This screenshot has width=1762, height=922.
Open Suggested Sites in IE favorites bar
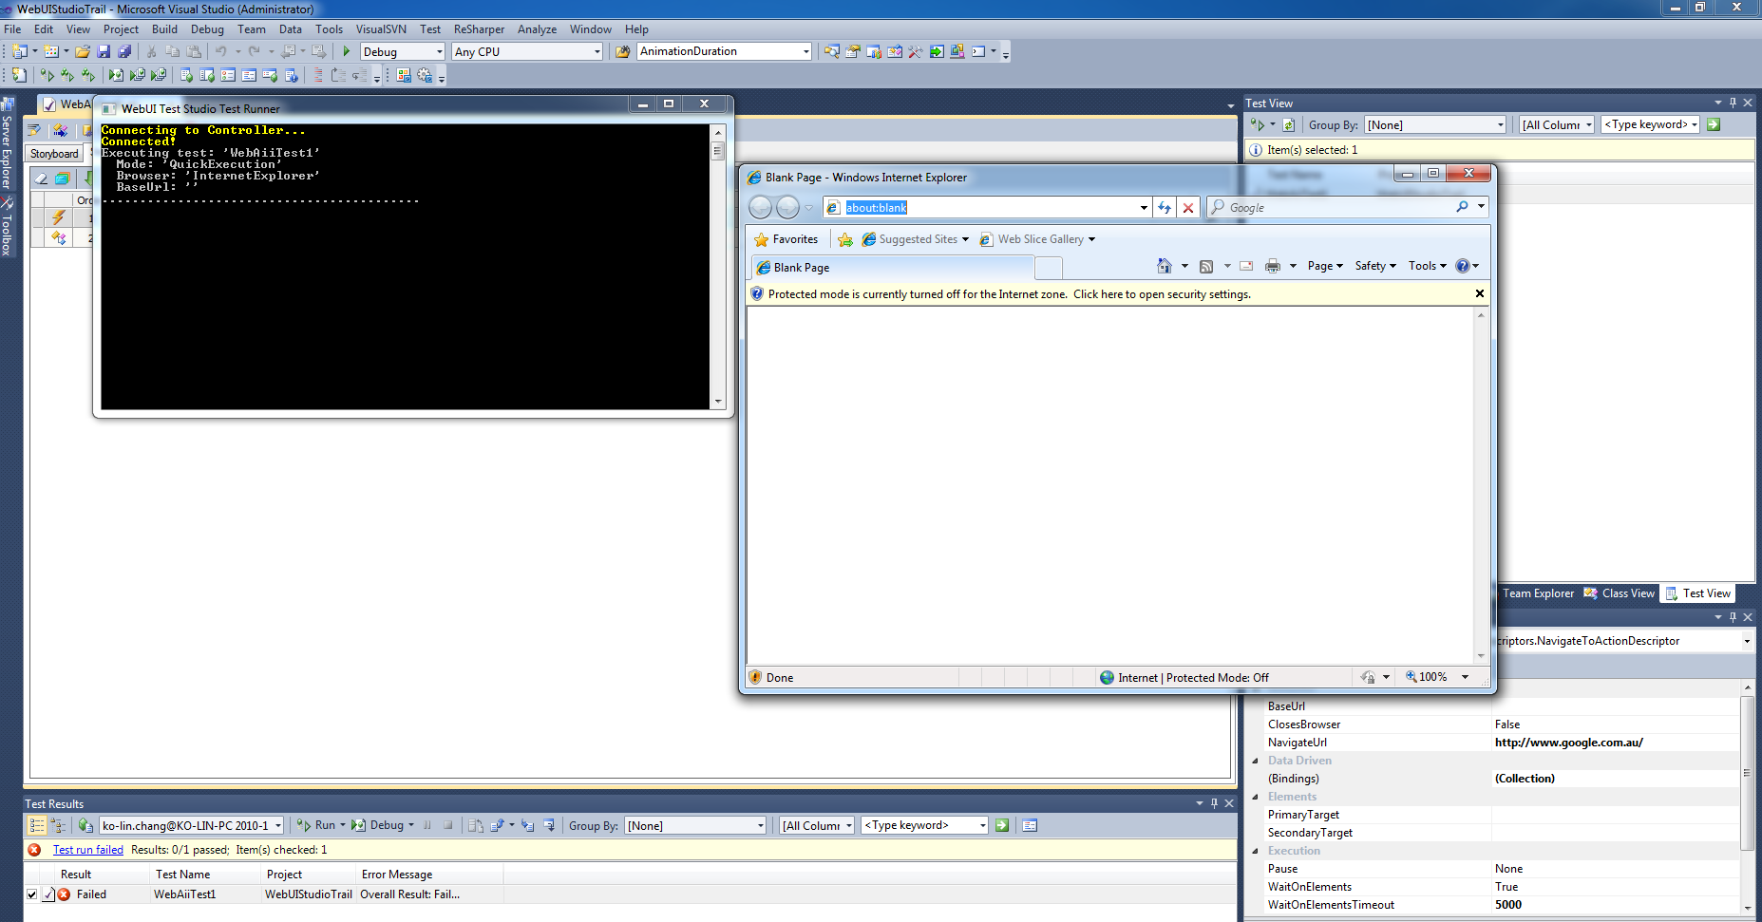pyautogui.click(x=916, y=239)
